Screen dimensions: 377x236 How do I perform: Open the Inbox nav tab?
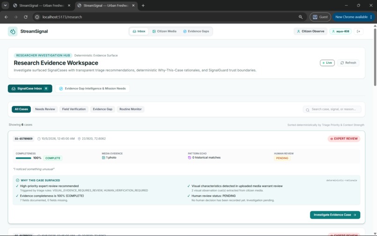(x=139, y=31)
